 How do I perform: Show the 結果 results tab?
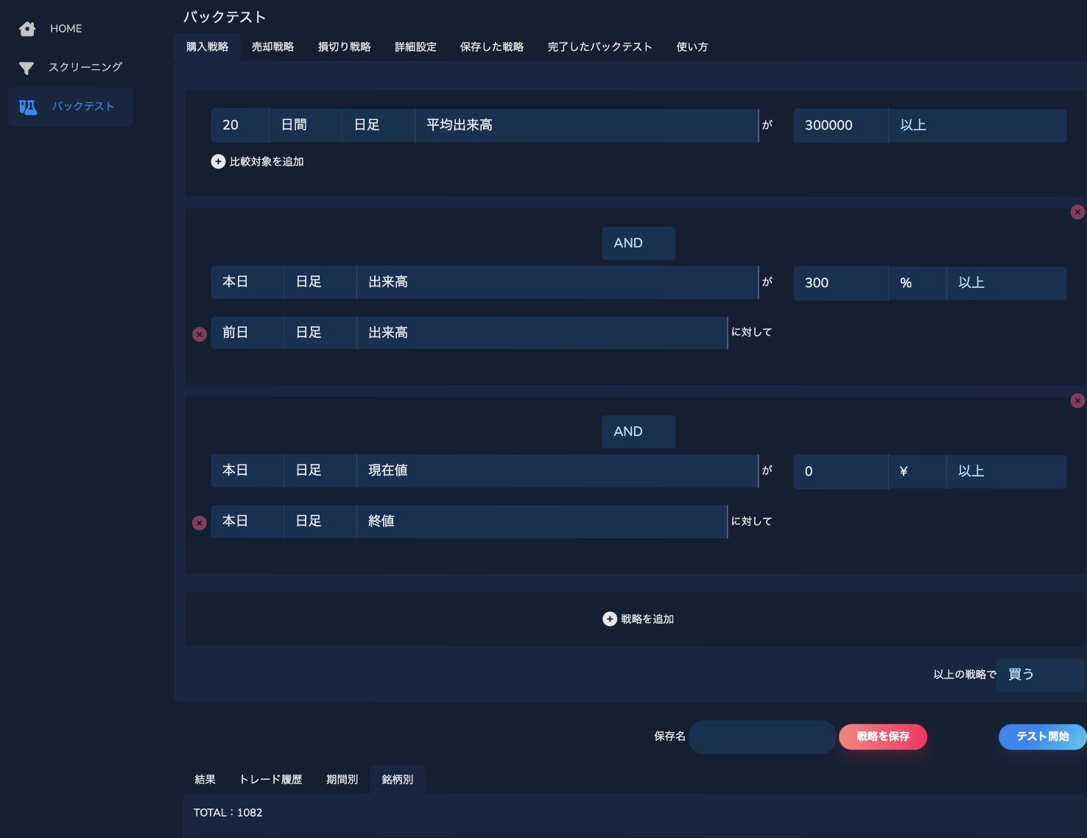point(205,780)
